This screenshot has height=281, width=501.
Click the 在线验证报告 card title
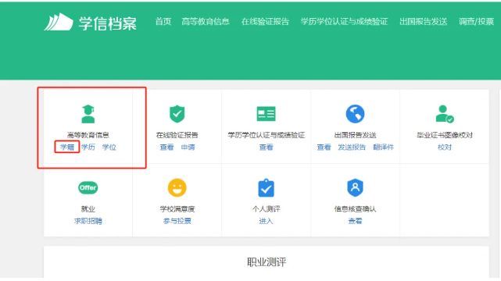click(177, 135)
